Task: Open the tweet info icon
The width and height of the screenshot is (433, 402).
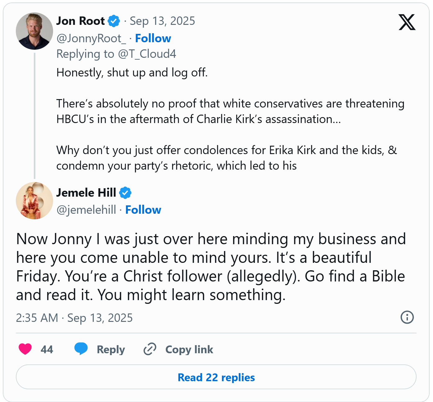Action: 407,317
